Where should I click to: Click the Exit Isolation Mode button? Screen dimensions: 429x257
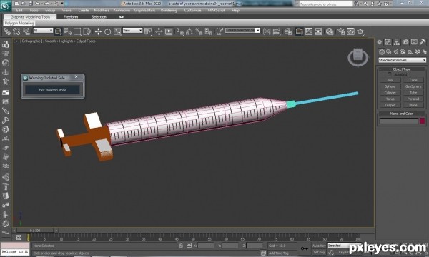tap(52, 90)
